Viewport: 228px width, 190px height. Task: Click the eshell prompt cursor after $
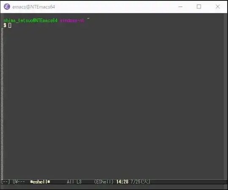coord(10,25)
